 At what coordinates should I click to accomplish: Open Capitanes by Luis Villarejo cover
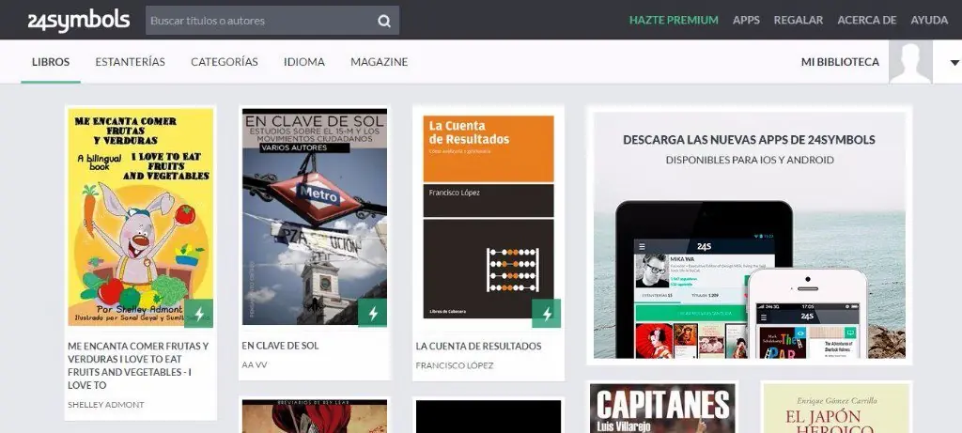[662, 409]
